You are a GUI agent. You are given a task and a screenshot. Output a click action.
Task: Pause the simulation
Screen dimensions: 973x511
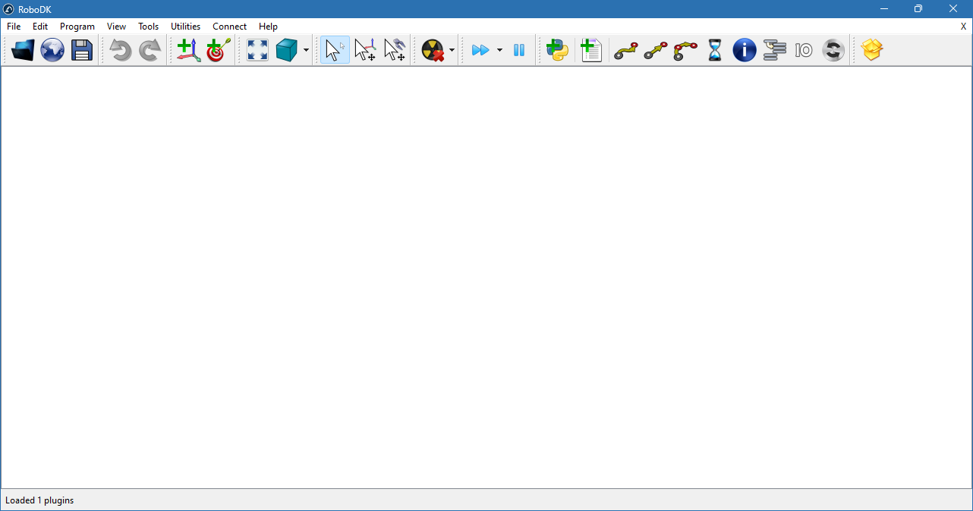(519, 51)
